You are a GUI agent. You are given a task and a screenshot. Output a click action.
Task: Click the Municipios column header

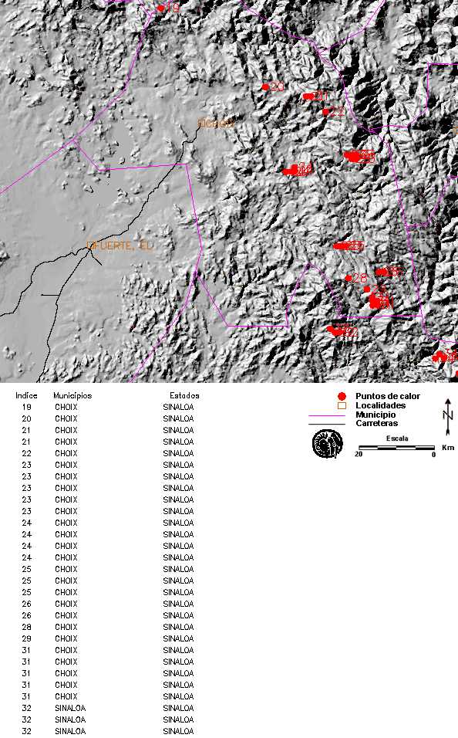click(72, 396)
